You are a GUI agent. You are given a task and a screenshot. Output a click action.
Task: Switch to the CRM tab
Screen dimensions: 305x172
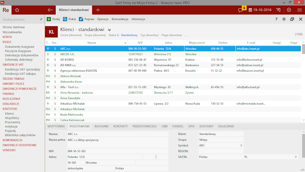(x=164, y=127)
